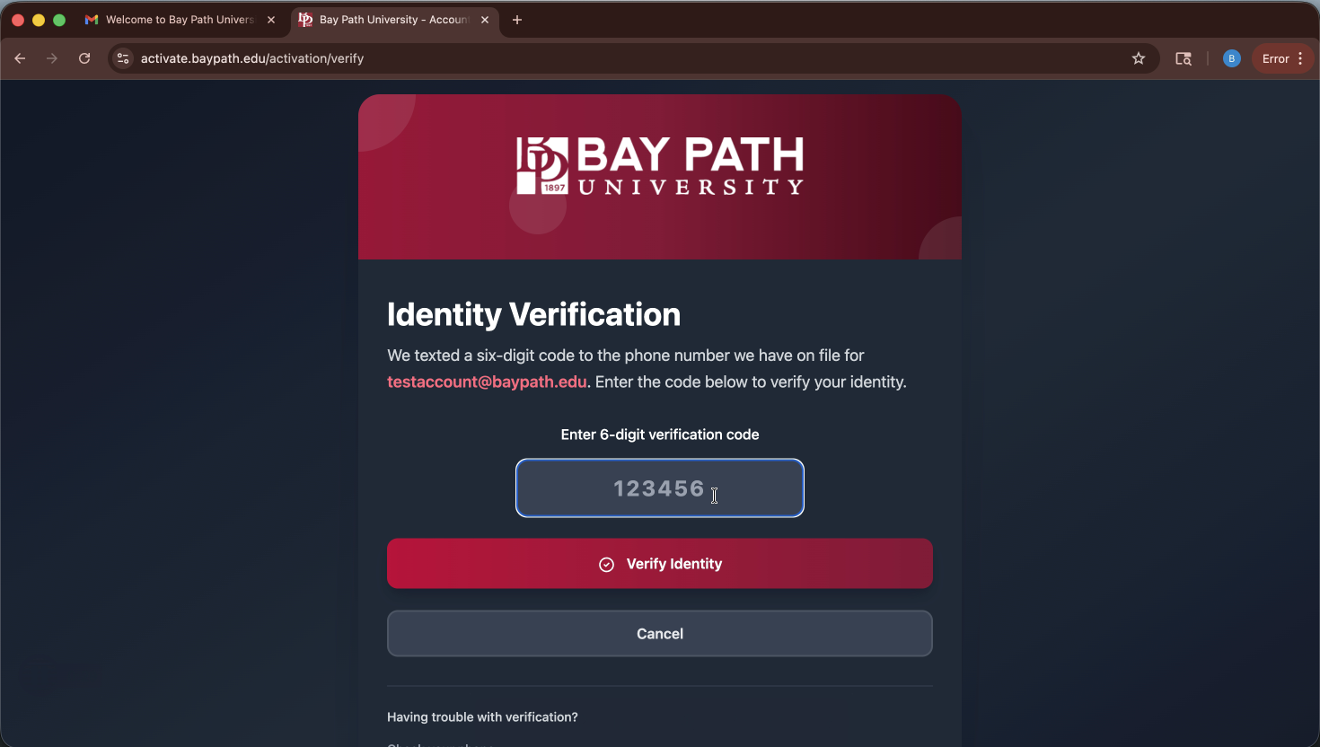1320x747 pixels.
Task: Open the side panel search icon
Action: coord(1184,58)
